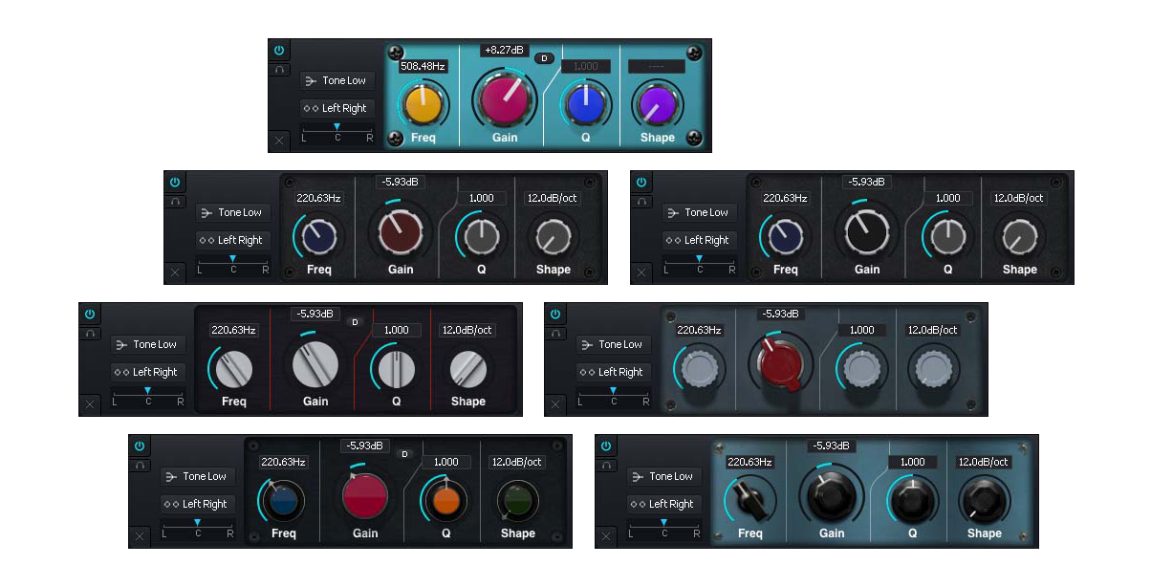
Task: Click the orange Q knob
Action: [445, 498]
